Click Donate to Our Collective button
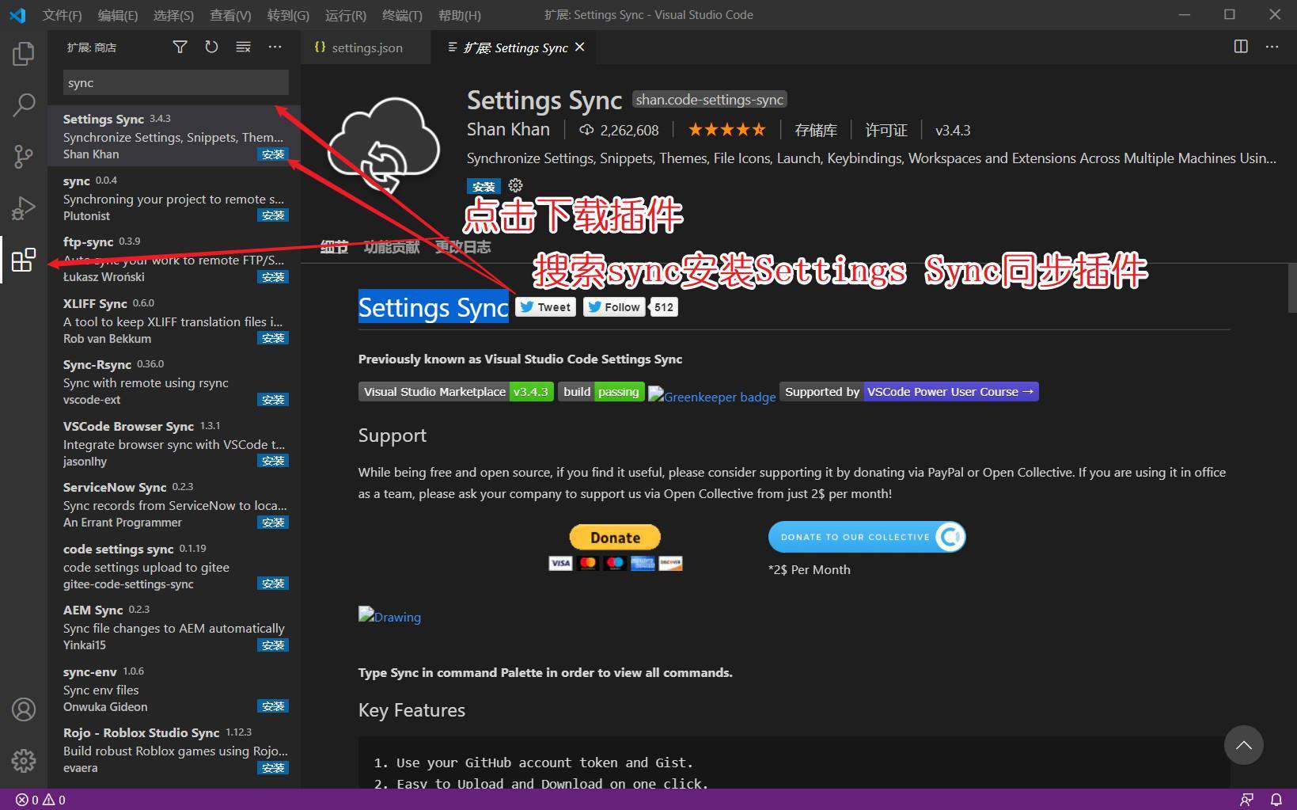Viewport: 1297px width, 810px height. 867,537
